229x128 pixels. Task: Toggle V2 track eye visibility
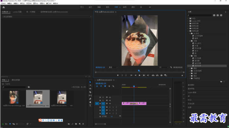pos(110,100)
